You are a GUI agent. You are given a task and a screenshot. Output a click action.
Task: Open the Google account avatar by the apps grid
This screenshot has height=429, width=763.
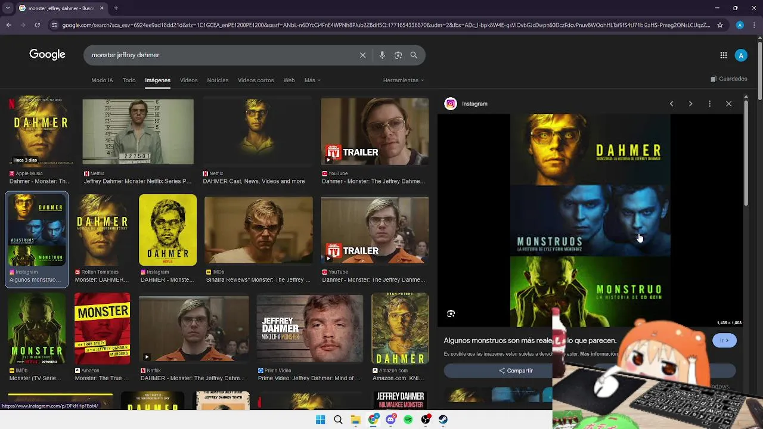click(x=741, y=55)
